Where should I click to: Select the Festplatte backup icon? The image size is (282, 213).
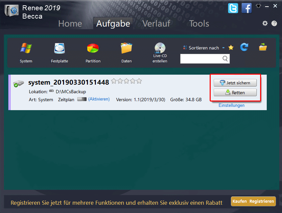[x=59, y=48]
